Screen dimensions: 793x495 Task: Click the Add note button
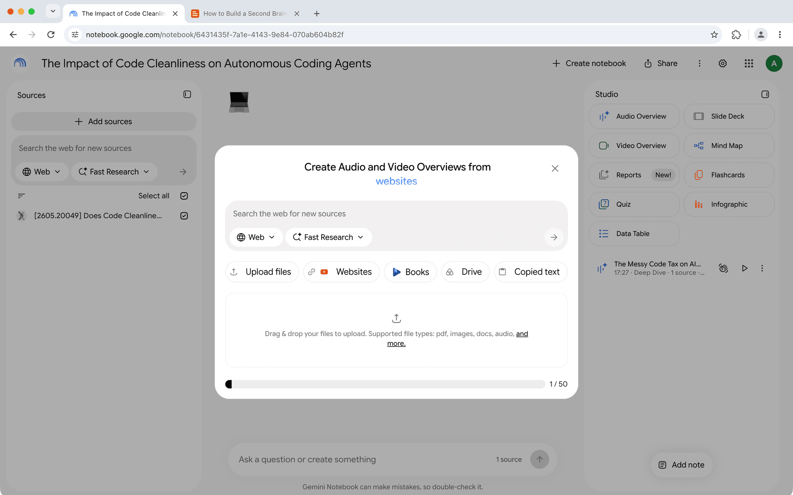tap(681, 465)
